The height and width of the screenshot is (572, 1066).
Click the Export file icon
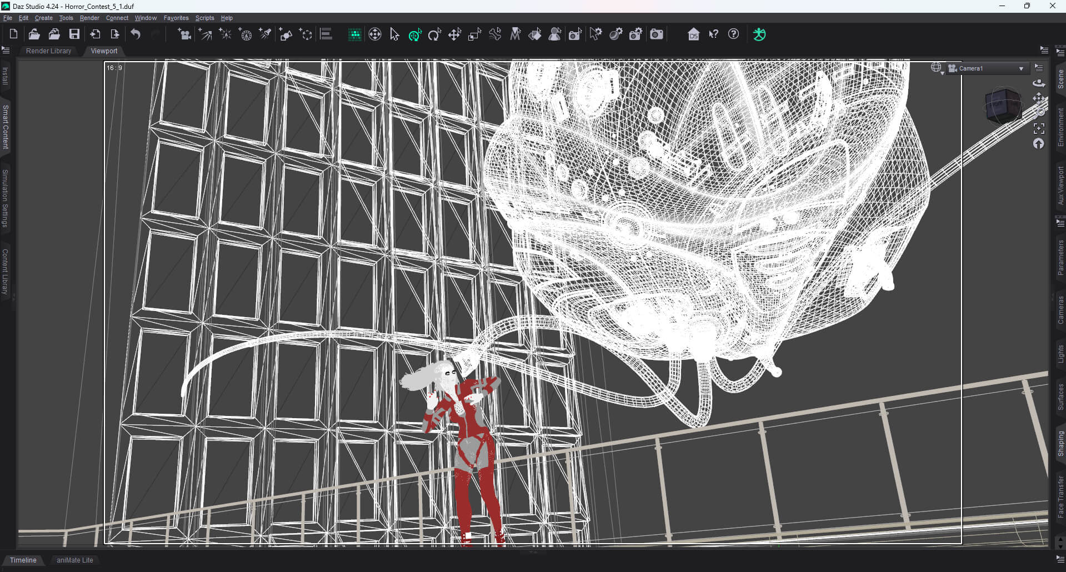click(x=115, y=34)
